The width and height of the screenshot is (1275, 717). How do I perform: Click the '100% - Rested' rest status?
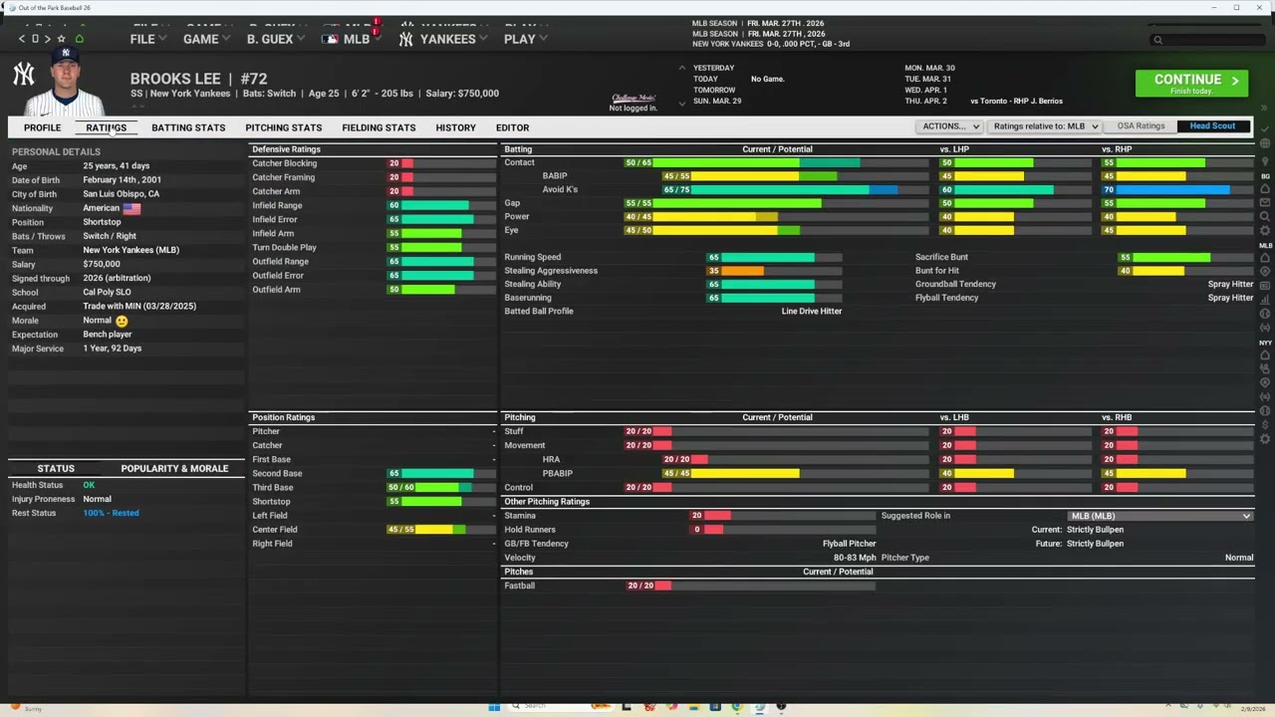pos(111,513)
